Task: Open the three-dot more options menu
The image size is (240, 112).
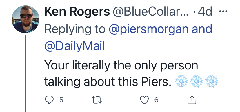Action: (x=223, y=11)
